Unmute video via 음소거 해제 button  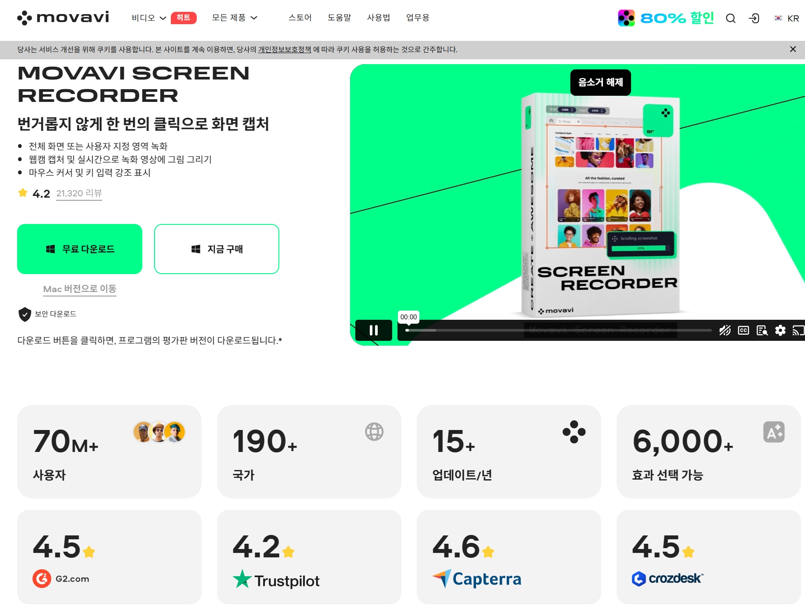[600, 82]
